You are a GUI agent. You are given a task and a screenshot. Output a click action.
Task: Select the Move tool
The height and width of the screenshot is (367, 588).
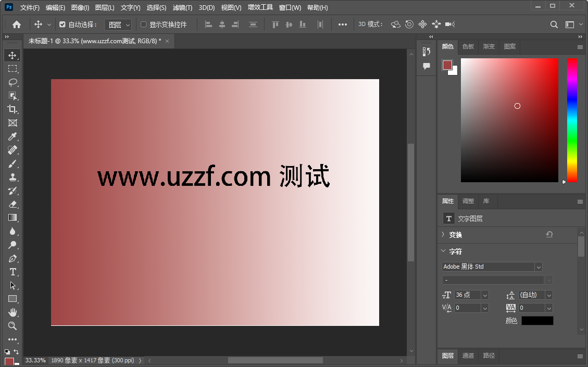12,55
